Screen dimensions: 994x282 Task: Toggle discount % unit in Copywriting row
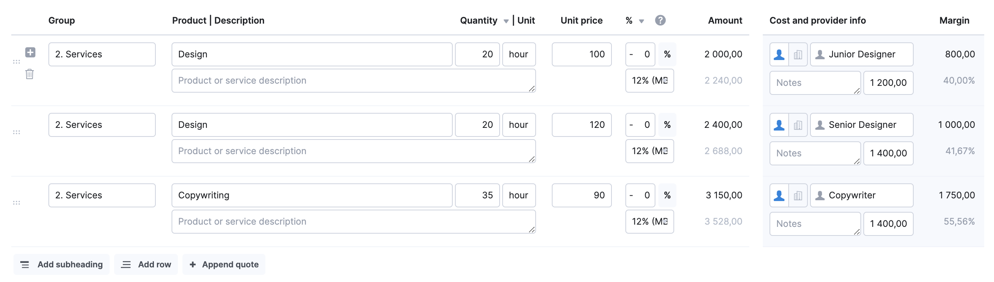[667, 195]
